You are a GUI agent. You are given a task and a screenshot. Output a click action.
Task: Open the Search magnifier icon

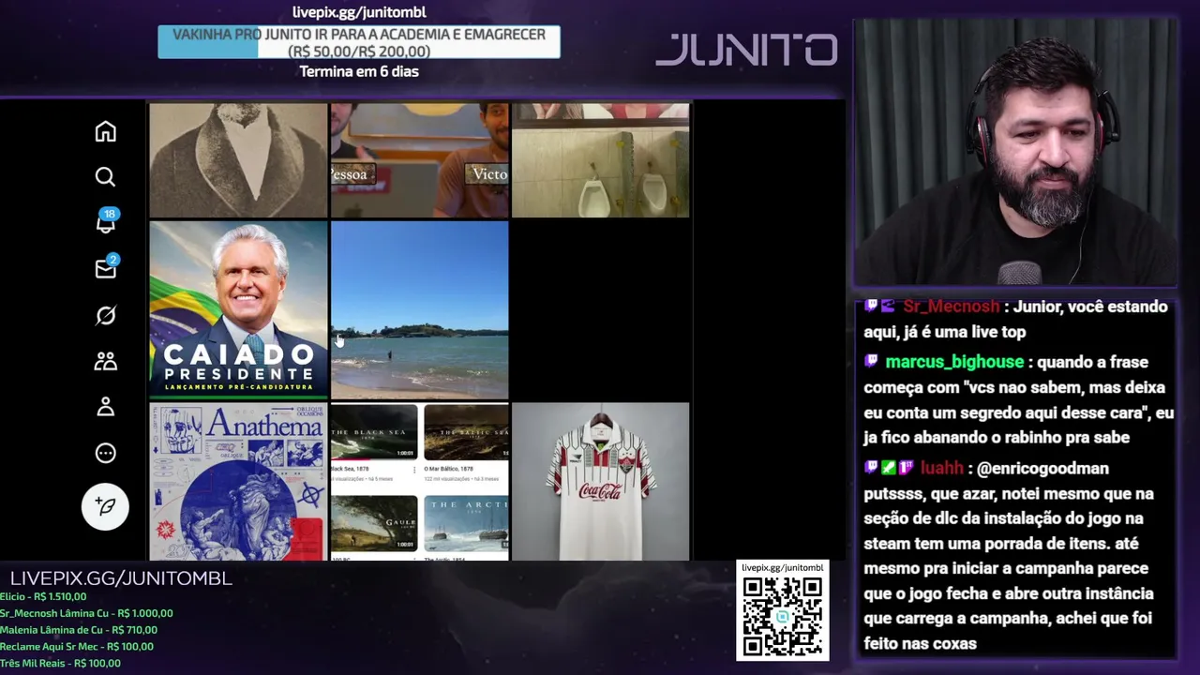tap(105, 177)
